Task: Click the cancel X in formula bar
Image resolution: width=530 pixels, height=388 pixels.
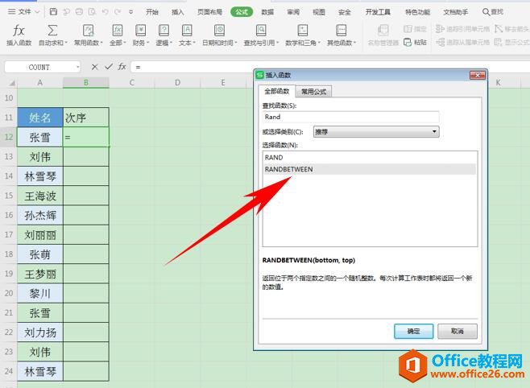Action: 94,67
